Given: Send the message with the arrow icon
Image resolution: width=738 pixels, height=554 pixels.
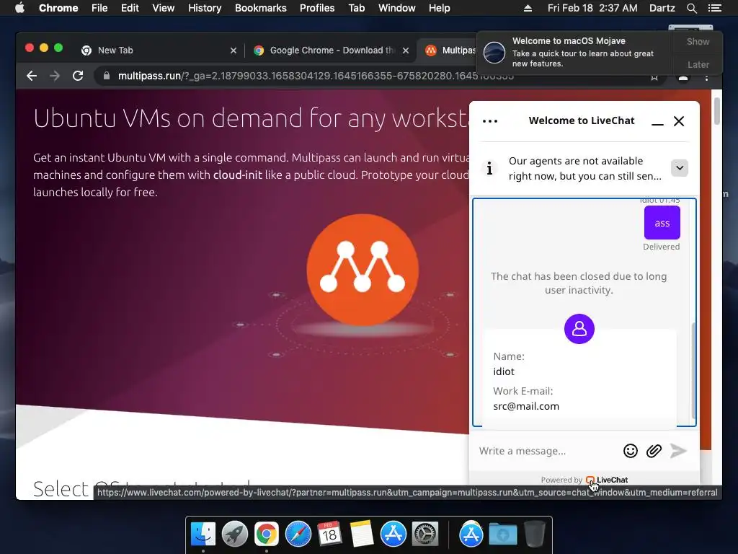Looking at the screenshot, I should pyautogui.click(x=678, y=450).
